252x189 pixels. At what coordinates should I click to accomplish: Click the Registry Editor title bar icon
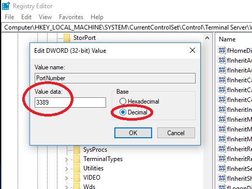[6, 6]
